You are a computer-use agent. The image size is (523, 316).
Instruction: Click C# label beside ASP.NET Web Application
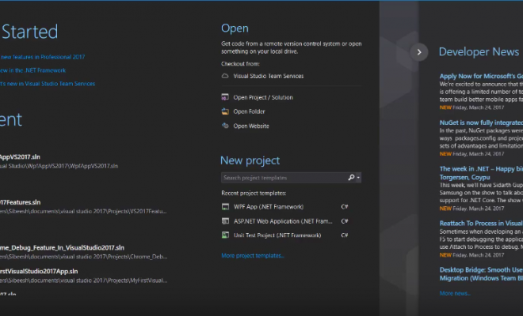click(x=345, y=221)
